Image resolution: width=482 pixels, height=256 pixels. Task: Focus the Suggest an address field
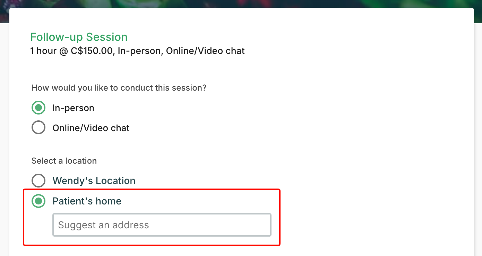(x=162, y=225)
